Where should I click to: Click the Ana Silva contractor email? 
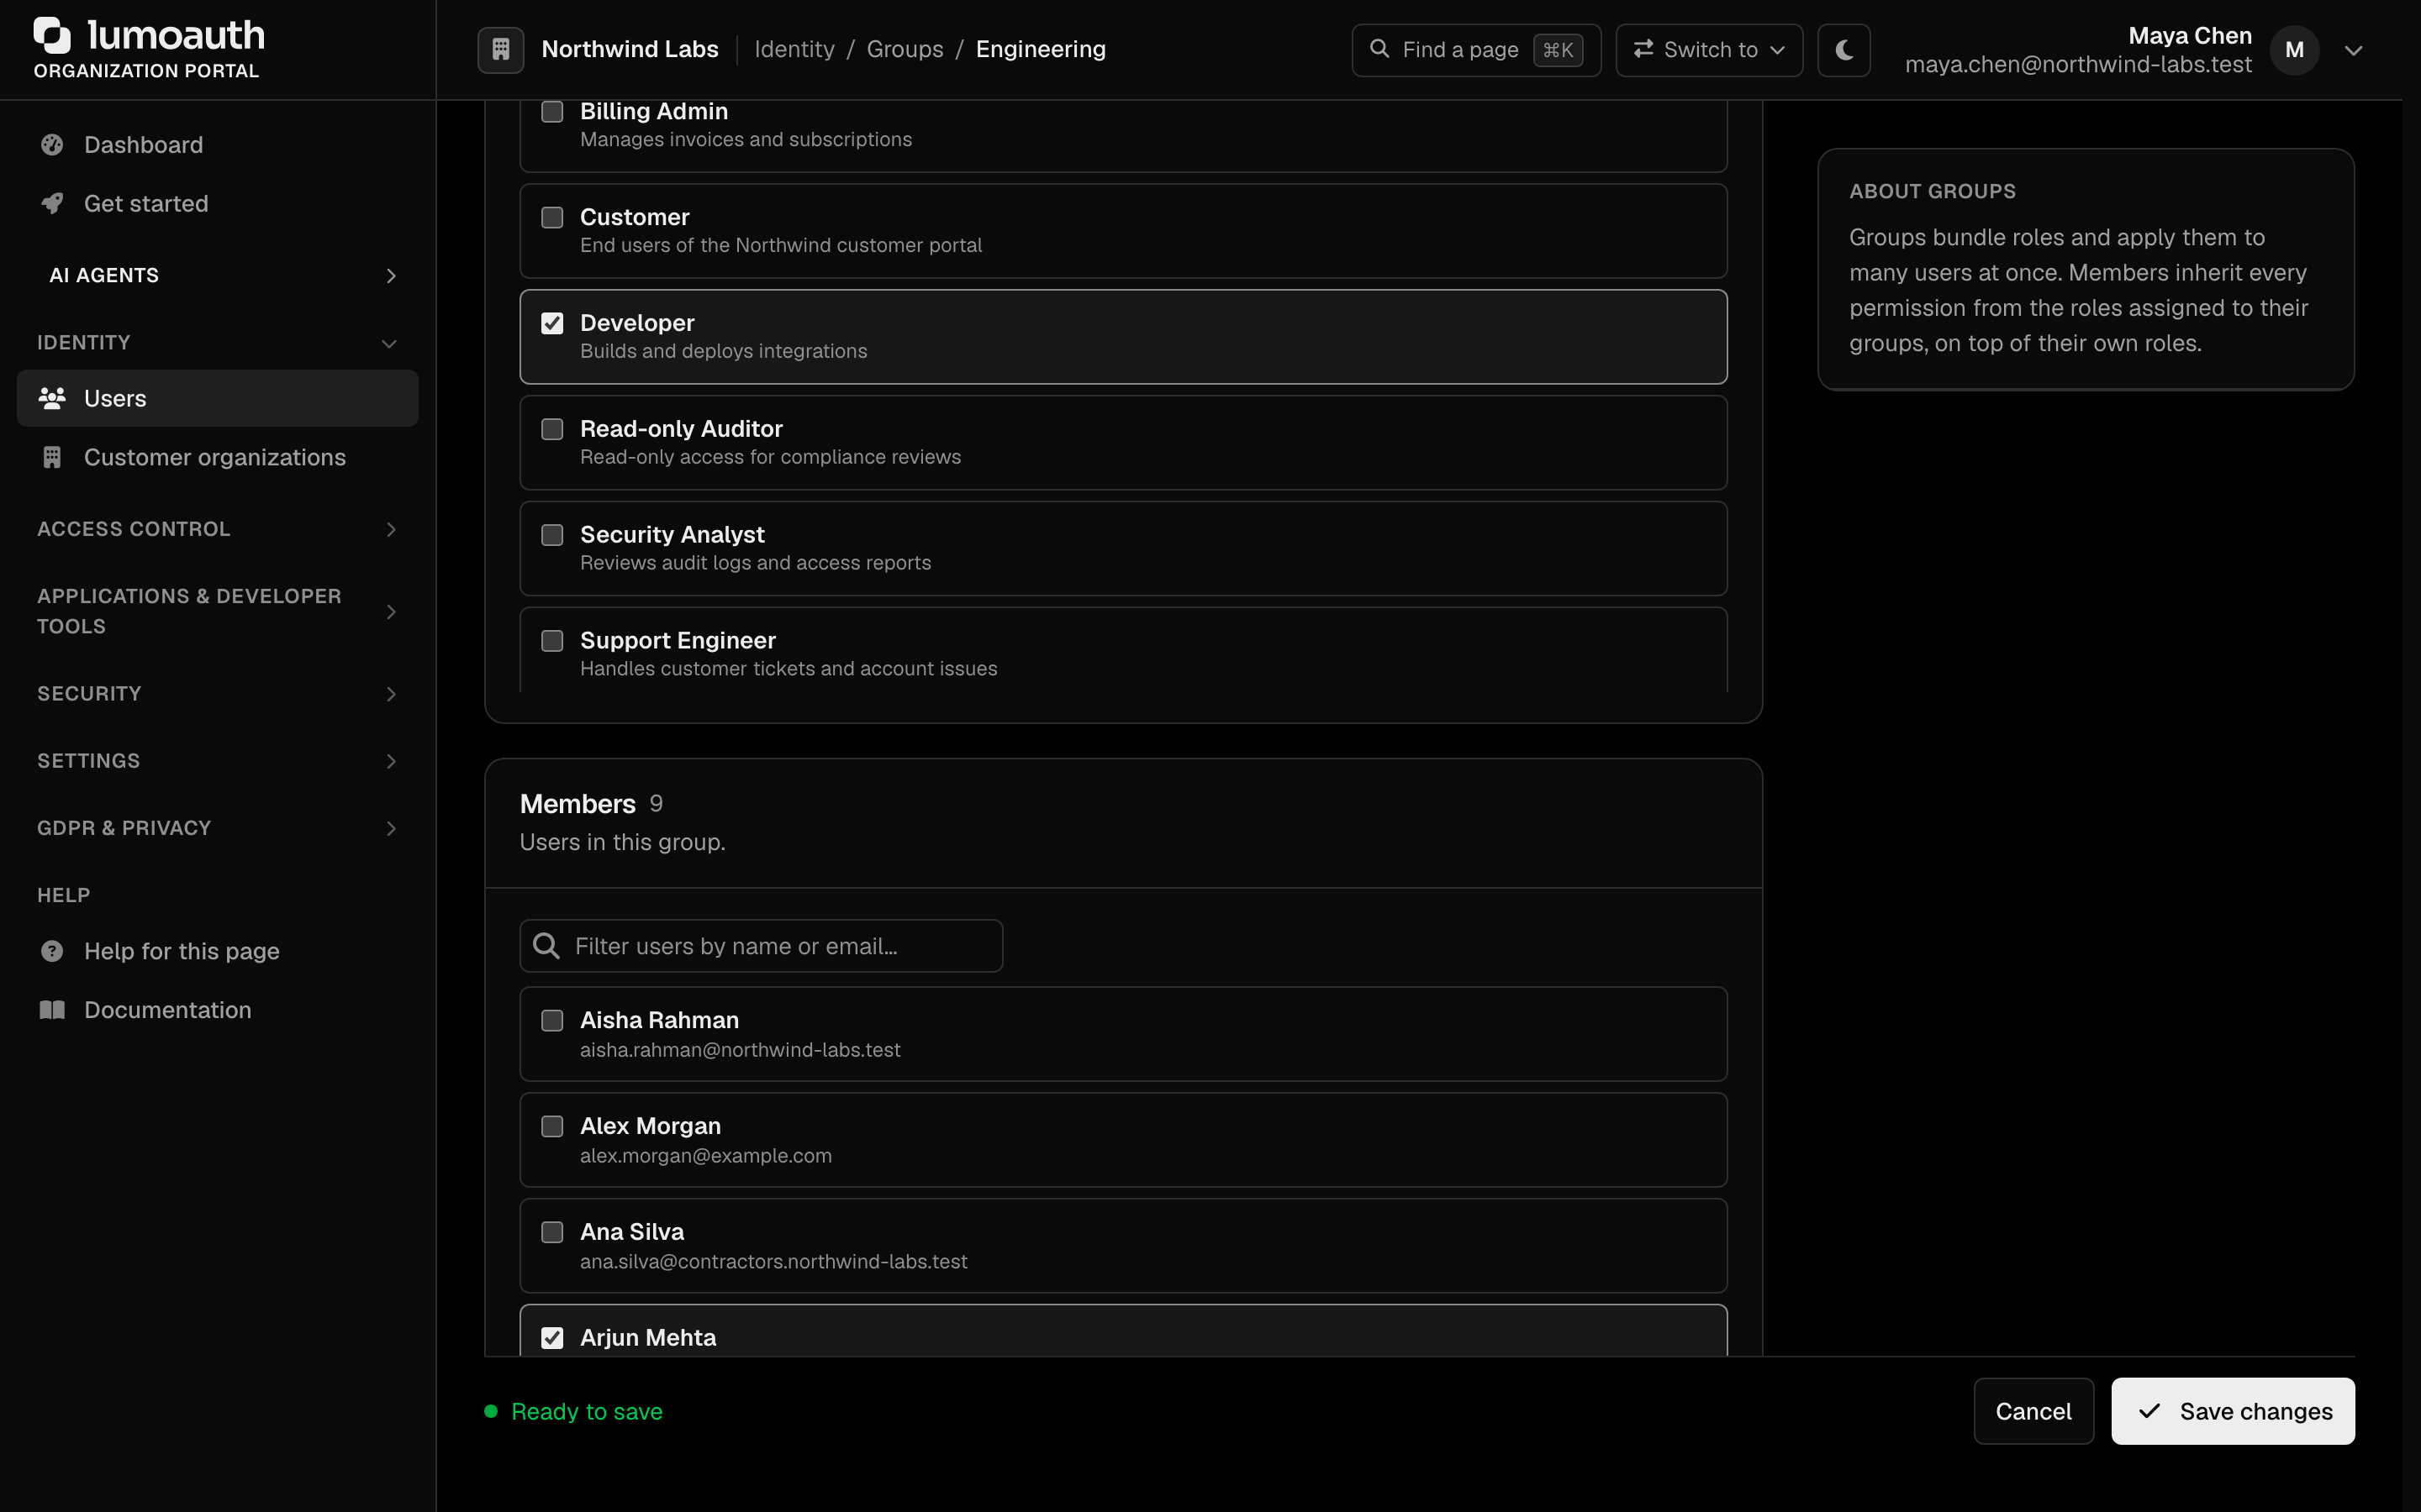(773, 1262)
